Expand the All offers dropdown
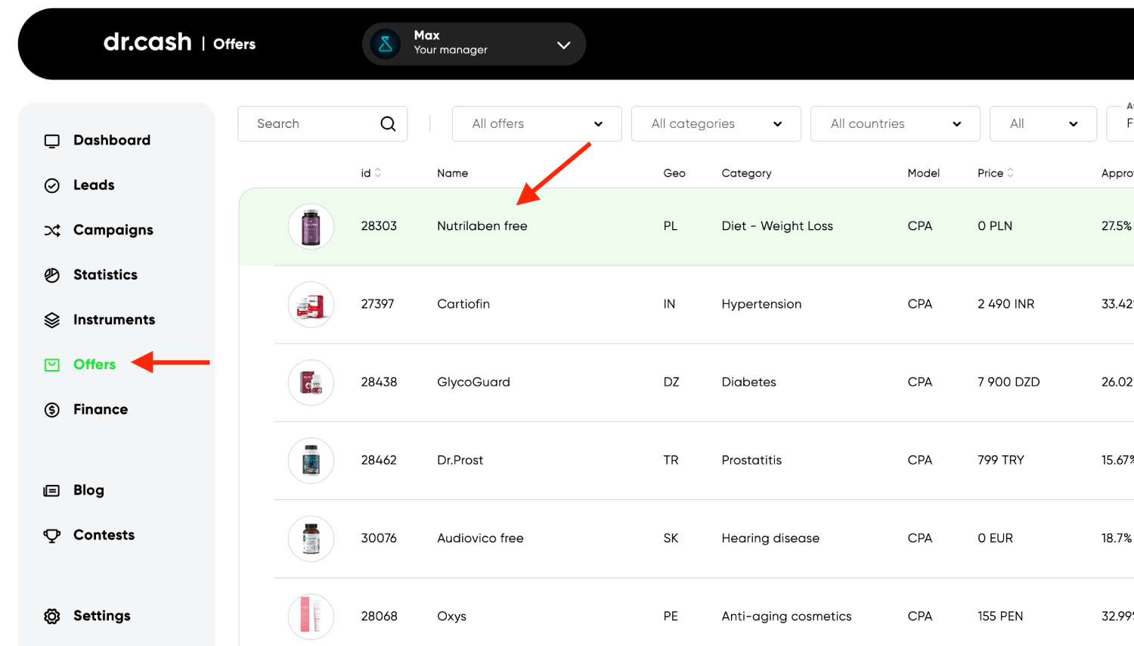The width and height of the screenshot is (1134, 646). [x=537, y=124]
